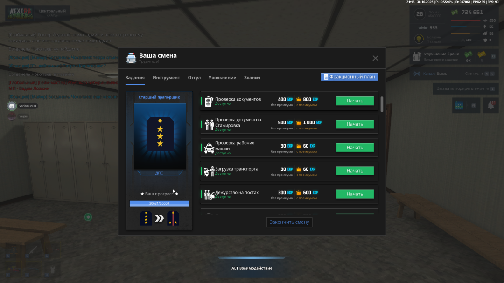Click the 'Дежурство на постах' task icon

[x=209, y=195]
